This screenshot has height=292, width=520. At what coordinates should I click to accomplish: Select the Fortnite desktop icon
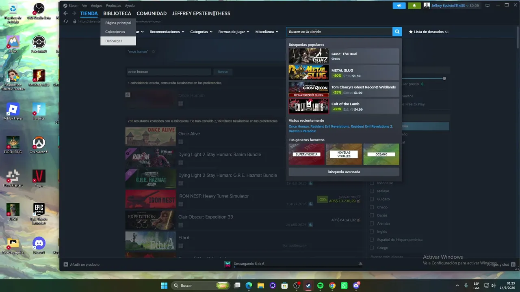[39, 112]
